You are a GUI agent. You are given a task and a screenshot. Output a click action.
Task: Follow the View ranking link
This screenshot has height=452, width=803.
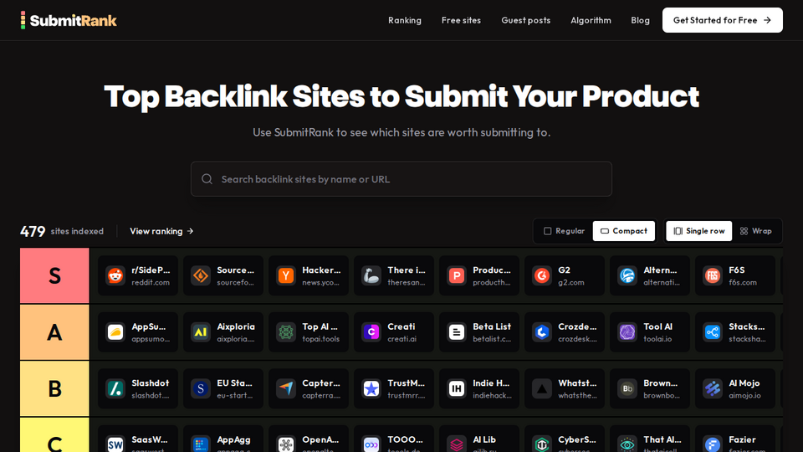(x=161, y=231)
